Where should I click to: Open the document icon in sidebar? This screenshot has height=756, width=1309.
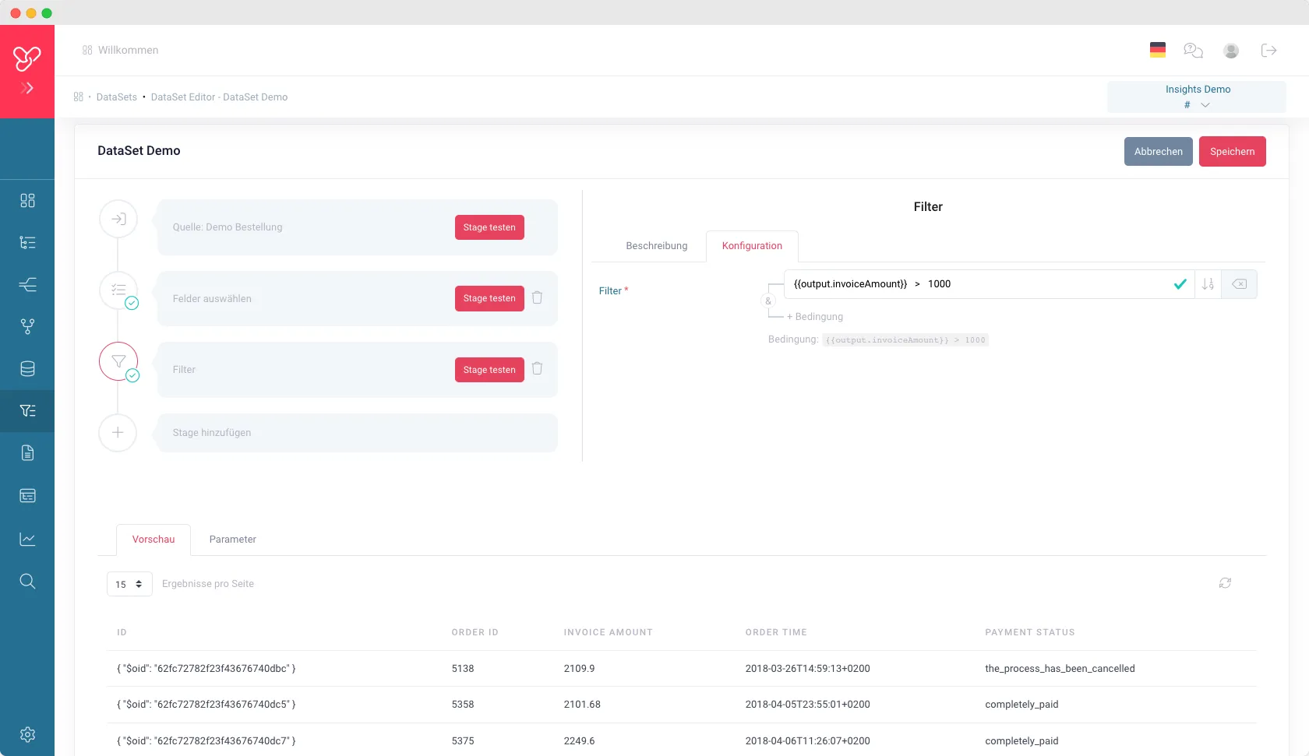(27, 452)
